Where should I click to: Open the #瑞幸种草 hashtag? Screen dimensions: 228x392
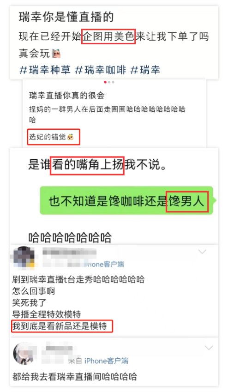tap(45, 70)
